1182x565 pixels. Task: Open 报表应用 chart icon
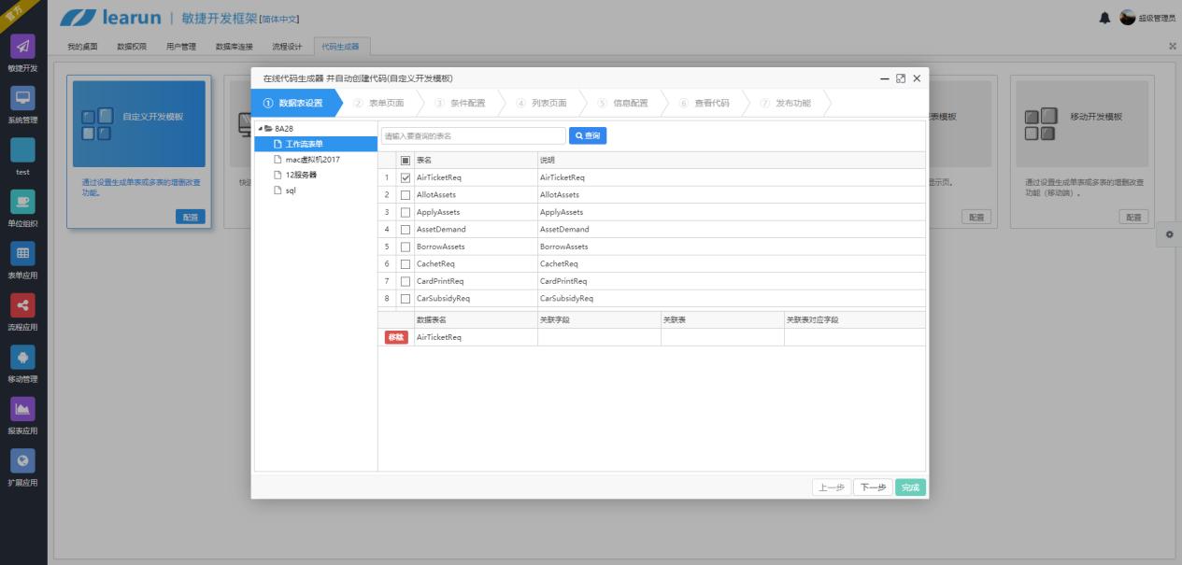[23, 410]
